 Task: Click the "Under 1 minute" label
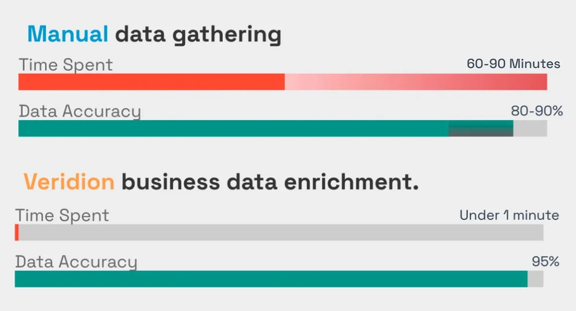pos(509,215)
